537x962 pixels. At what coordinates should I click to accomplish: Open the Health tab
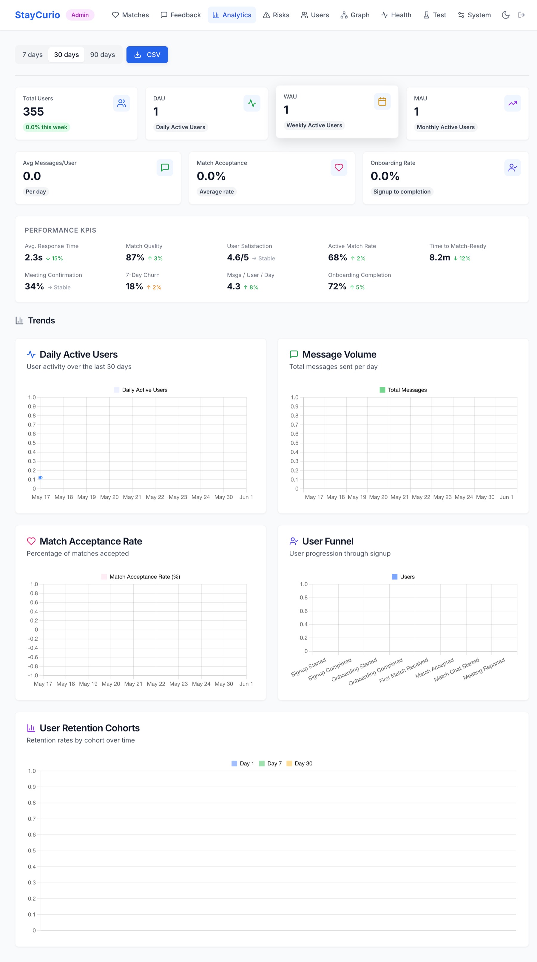click(x=396, y=15)
